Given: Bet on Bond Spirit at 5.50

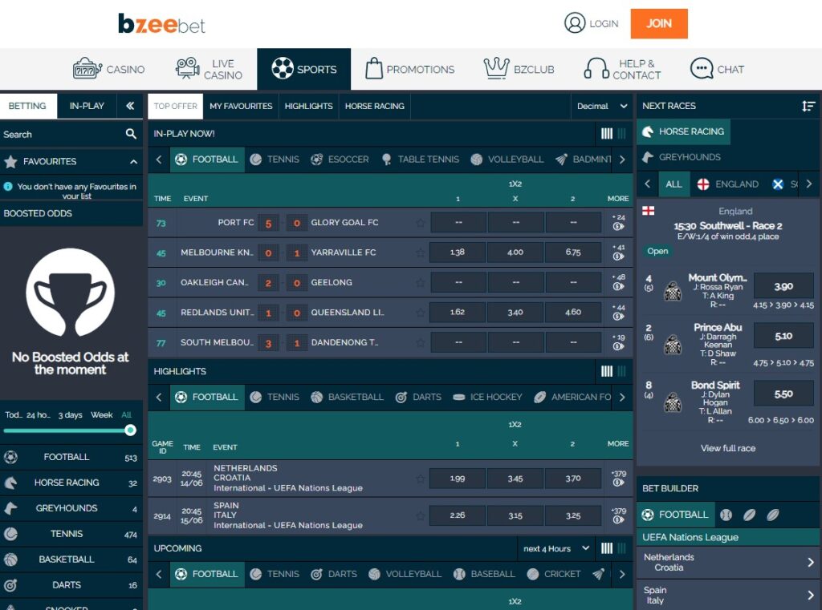Looking at the screenshot, I should pyautogui.click(x=783, y=394).
